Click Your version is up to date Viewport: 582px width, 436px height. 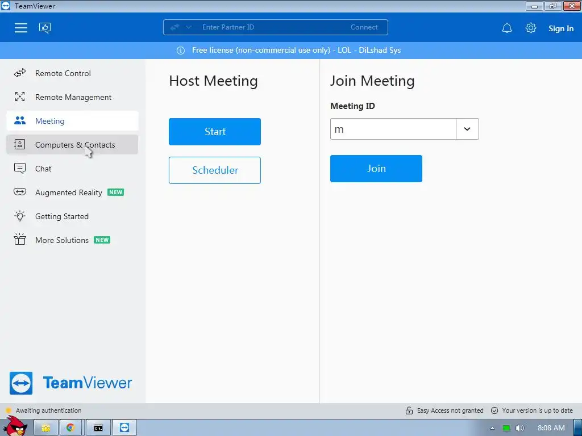pyautogui.click(x=538, y=410)
